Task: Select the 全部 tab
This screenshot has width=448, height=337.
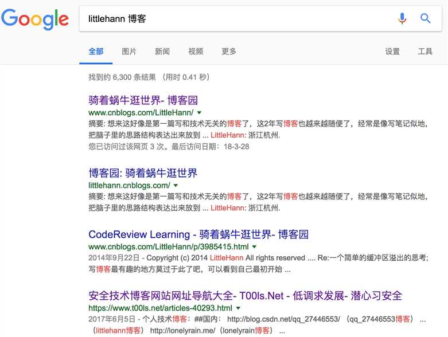Action: 96,52
